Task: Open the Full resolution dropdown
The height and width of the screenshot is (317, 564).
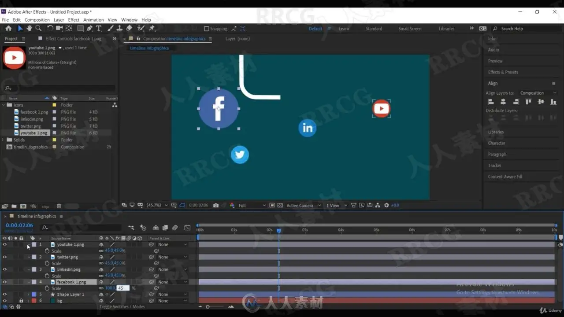Action: [x=252, y=205]
